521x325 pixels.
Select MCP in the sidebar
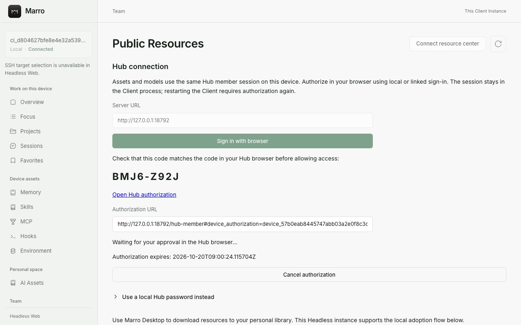tap(48, 221)
